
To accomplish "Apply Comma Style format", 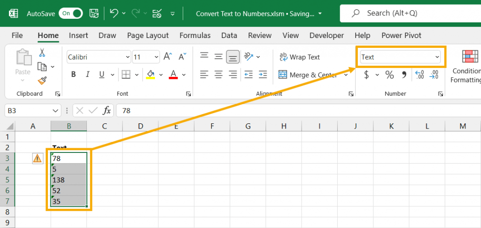I will tap(404, 75).
